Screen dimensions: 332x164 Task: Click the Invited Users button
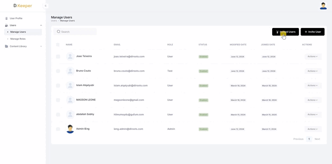[285, 32]
